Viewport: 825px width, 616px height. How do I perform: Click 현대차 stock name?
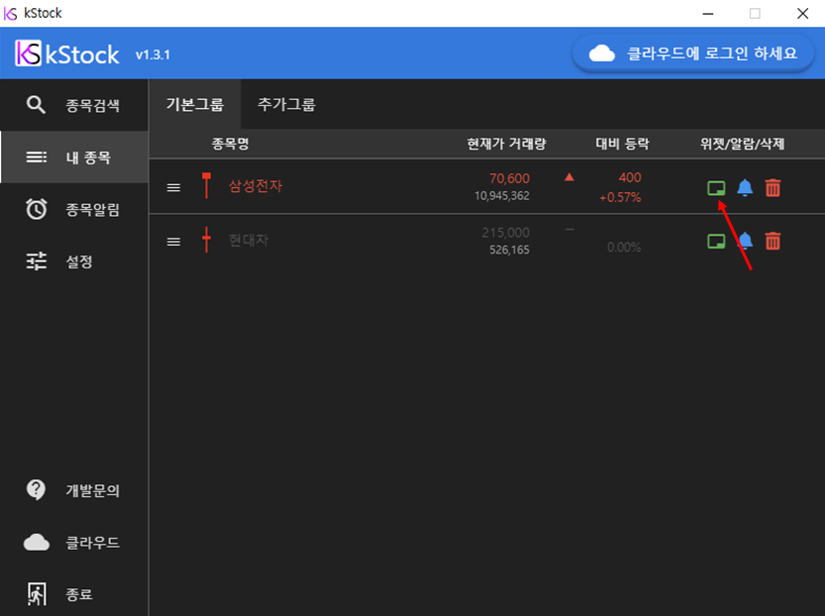click(249, 241)
